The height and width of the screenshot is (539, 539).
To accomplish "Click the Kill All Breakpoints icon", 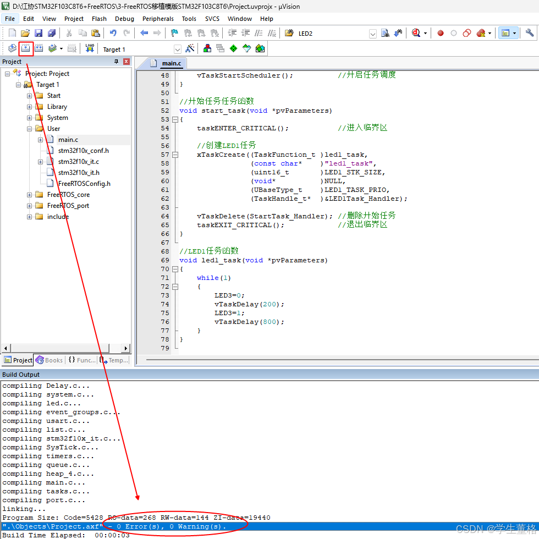I will click(481, 33).
